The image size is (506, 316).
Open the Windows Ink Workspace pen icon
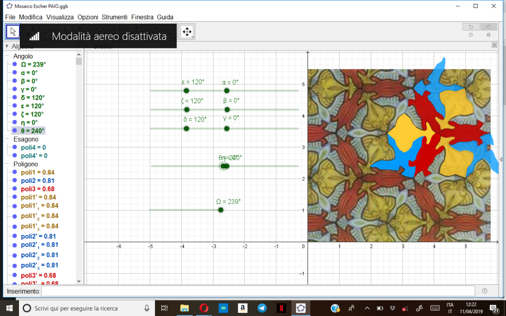(x=419, y=308)
